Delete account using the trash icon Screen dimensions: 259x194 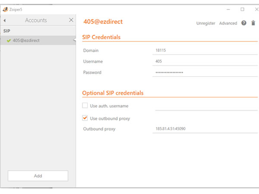[x=253, y=23]
